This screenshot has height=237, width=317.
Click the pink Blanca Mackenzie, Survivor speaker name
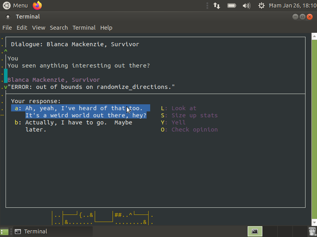pos(53,80)
